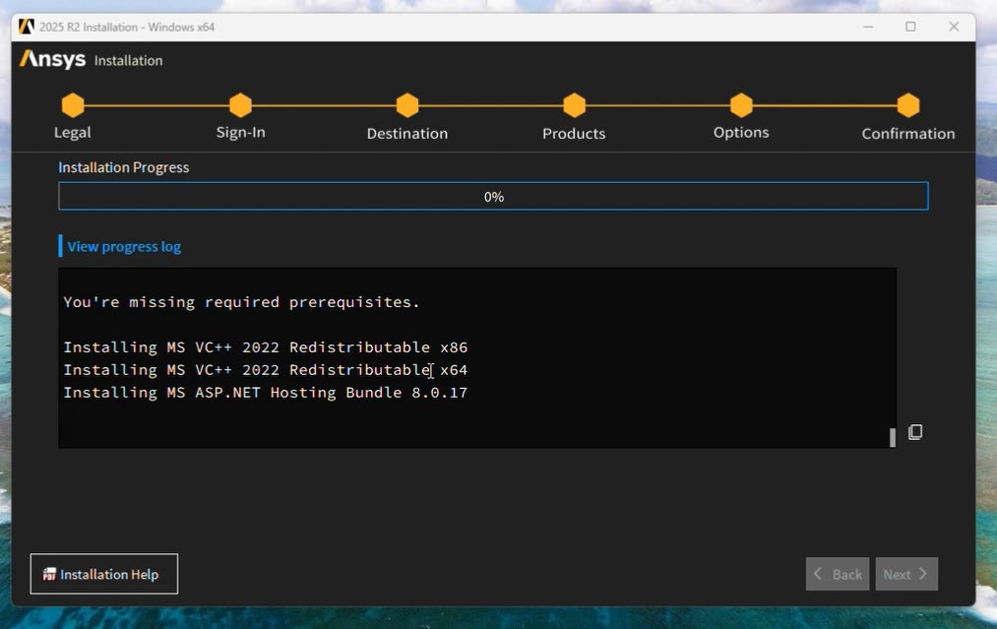Click the missing required prerequisites message

point(241,302)
